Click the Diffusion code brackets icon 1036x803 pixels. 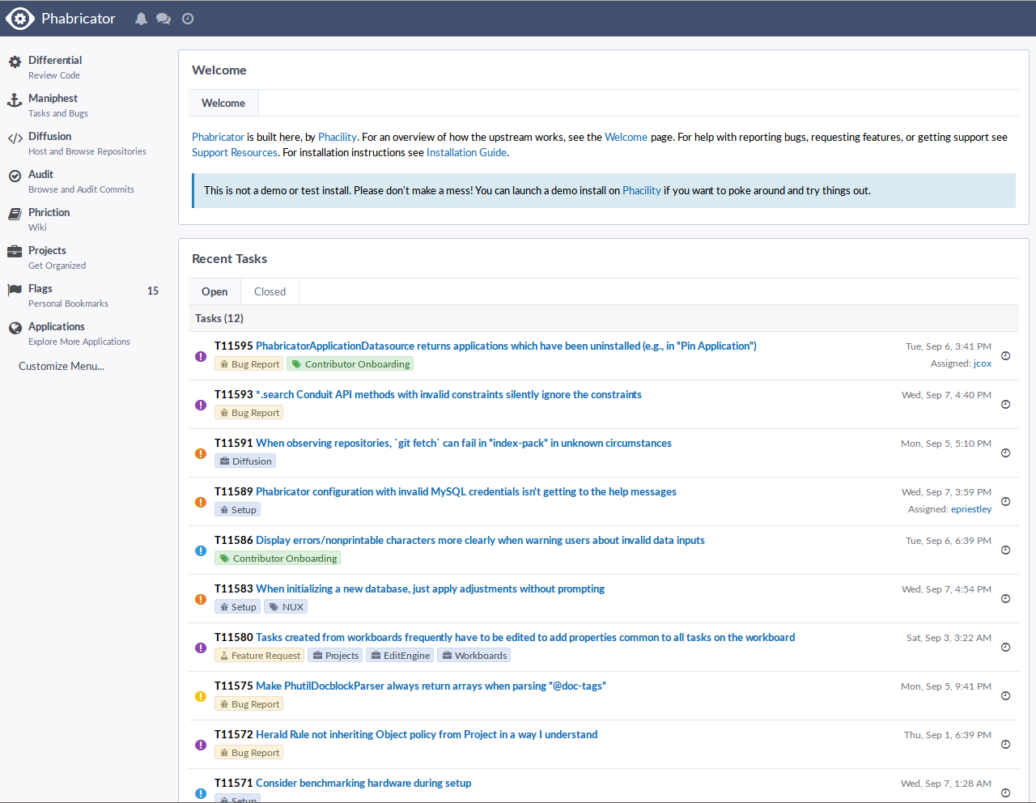click(15, 138)
